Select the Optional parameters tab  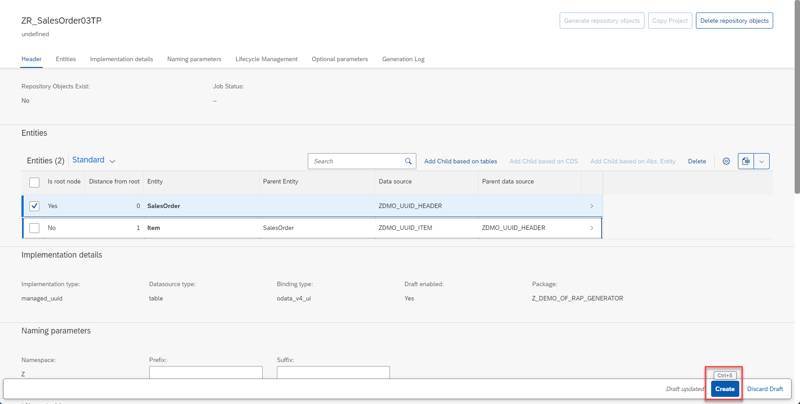[x=340, y=59]
